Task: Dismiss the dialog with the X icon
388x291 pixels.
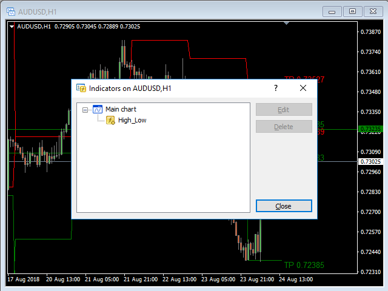Action: click(x=303, y=88)
